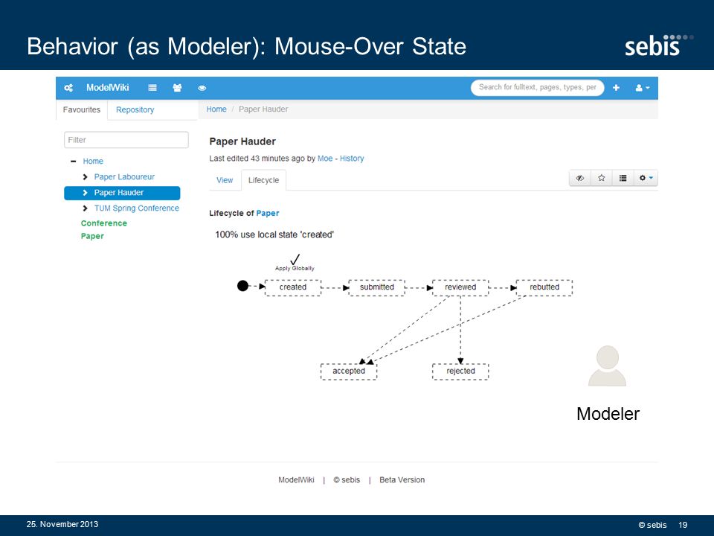Open the user account dropdown

[643, 88]
